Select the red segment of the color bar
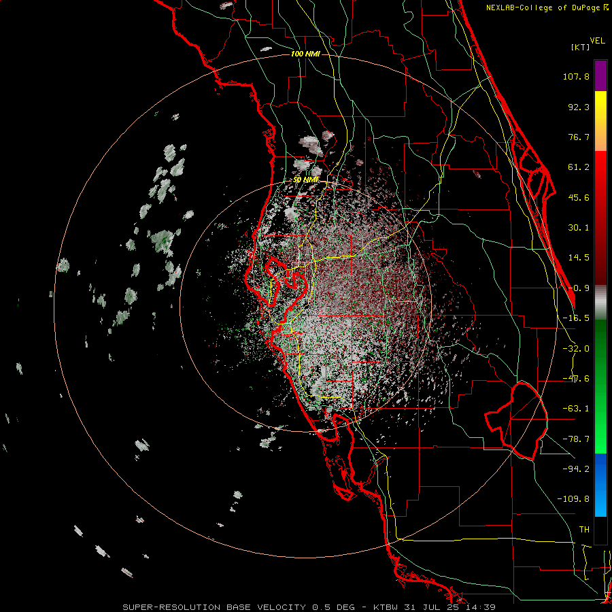 [600, 218]
